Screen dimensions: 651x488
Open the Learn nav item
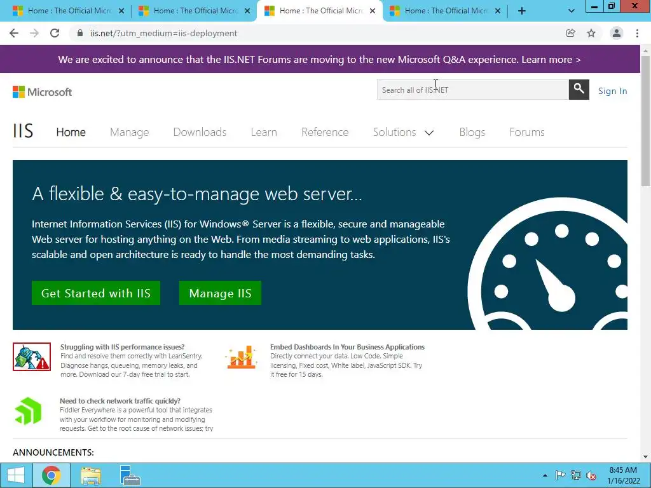click(x=264, y=132)
